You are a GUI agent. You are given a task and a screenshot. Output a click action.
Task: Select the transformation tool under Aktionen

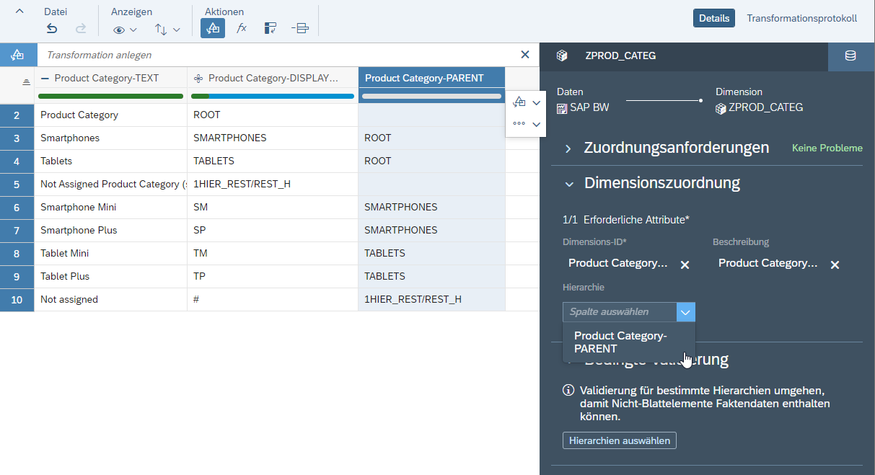coord(213,29)
